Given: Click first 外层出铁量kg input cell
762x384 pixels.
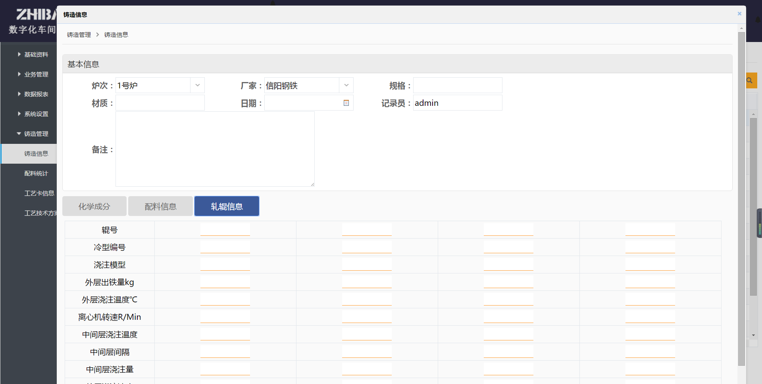Looking at the screenshot, I should [x=225, y=282].
